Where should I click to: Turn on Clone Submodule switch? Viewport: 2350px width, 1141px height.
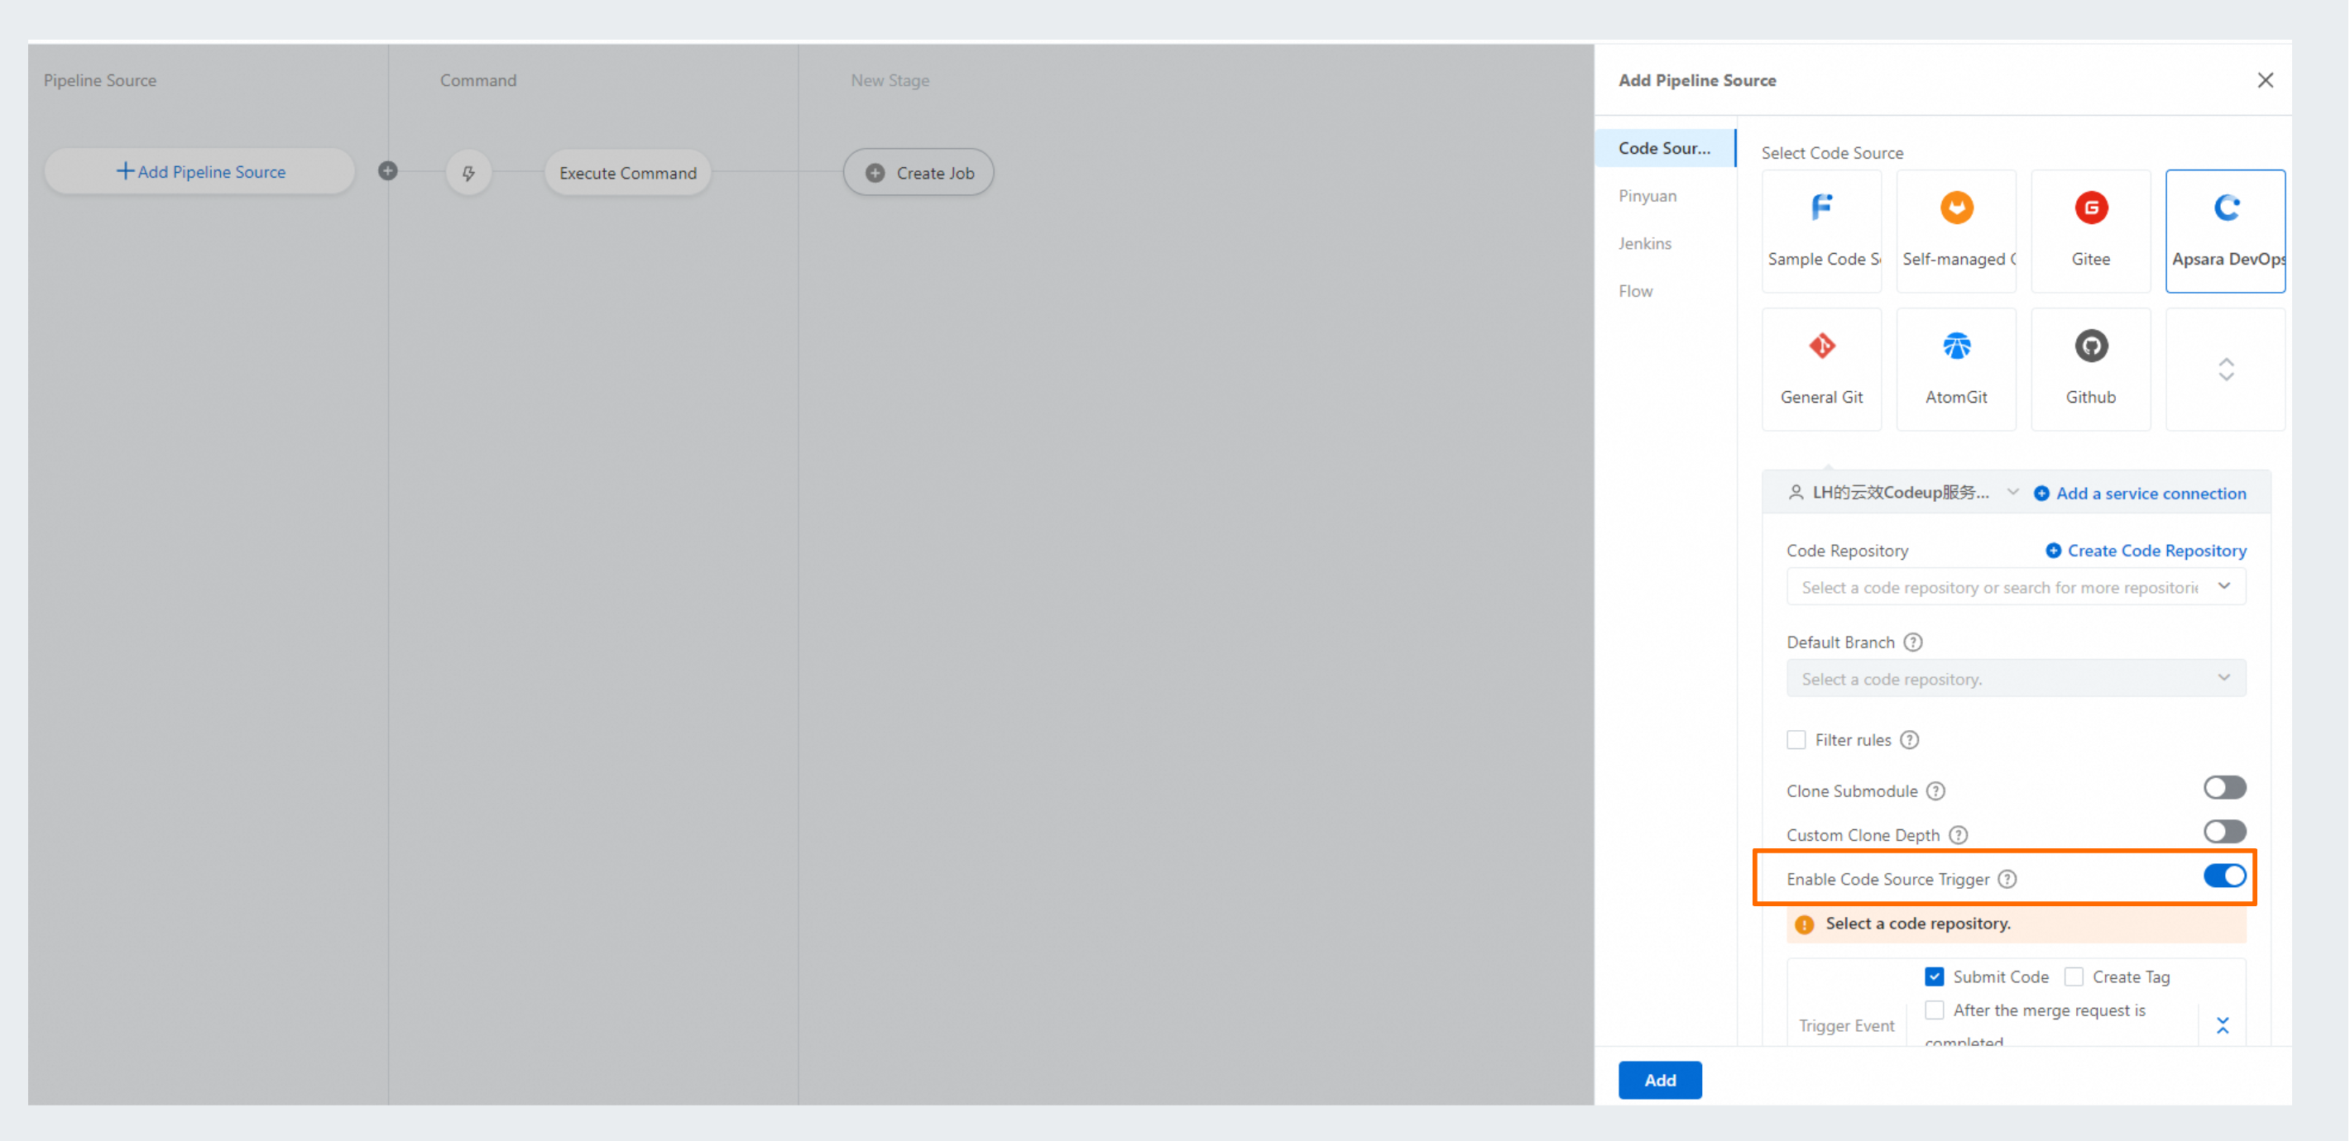pyautogui.click(x=2223, y=787)
